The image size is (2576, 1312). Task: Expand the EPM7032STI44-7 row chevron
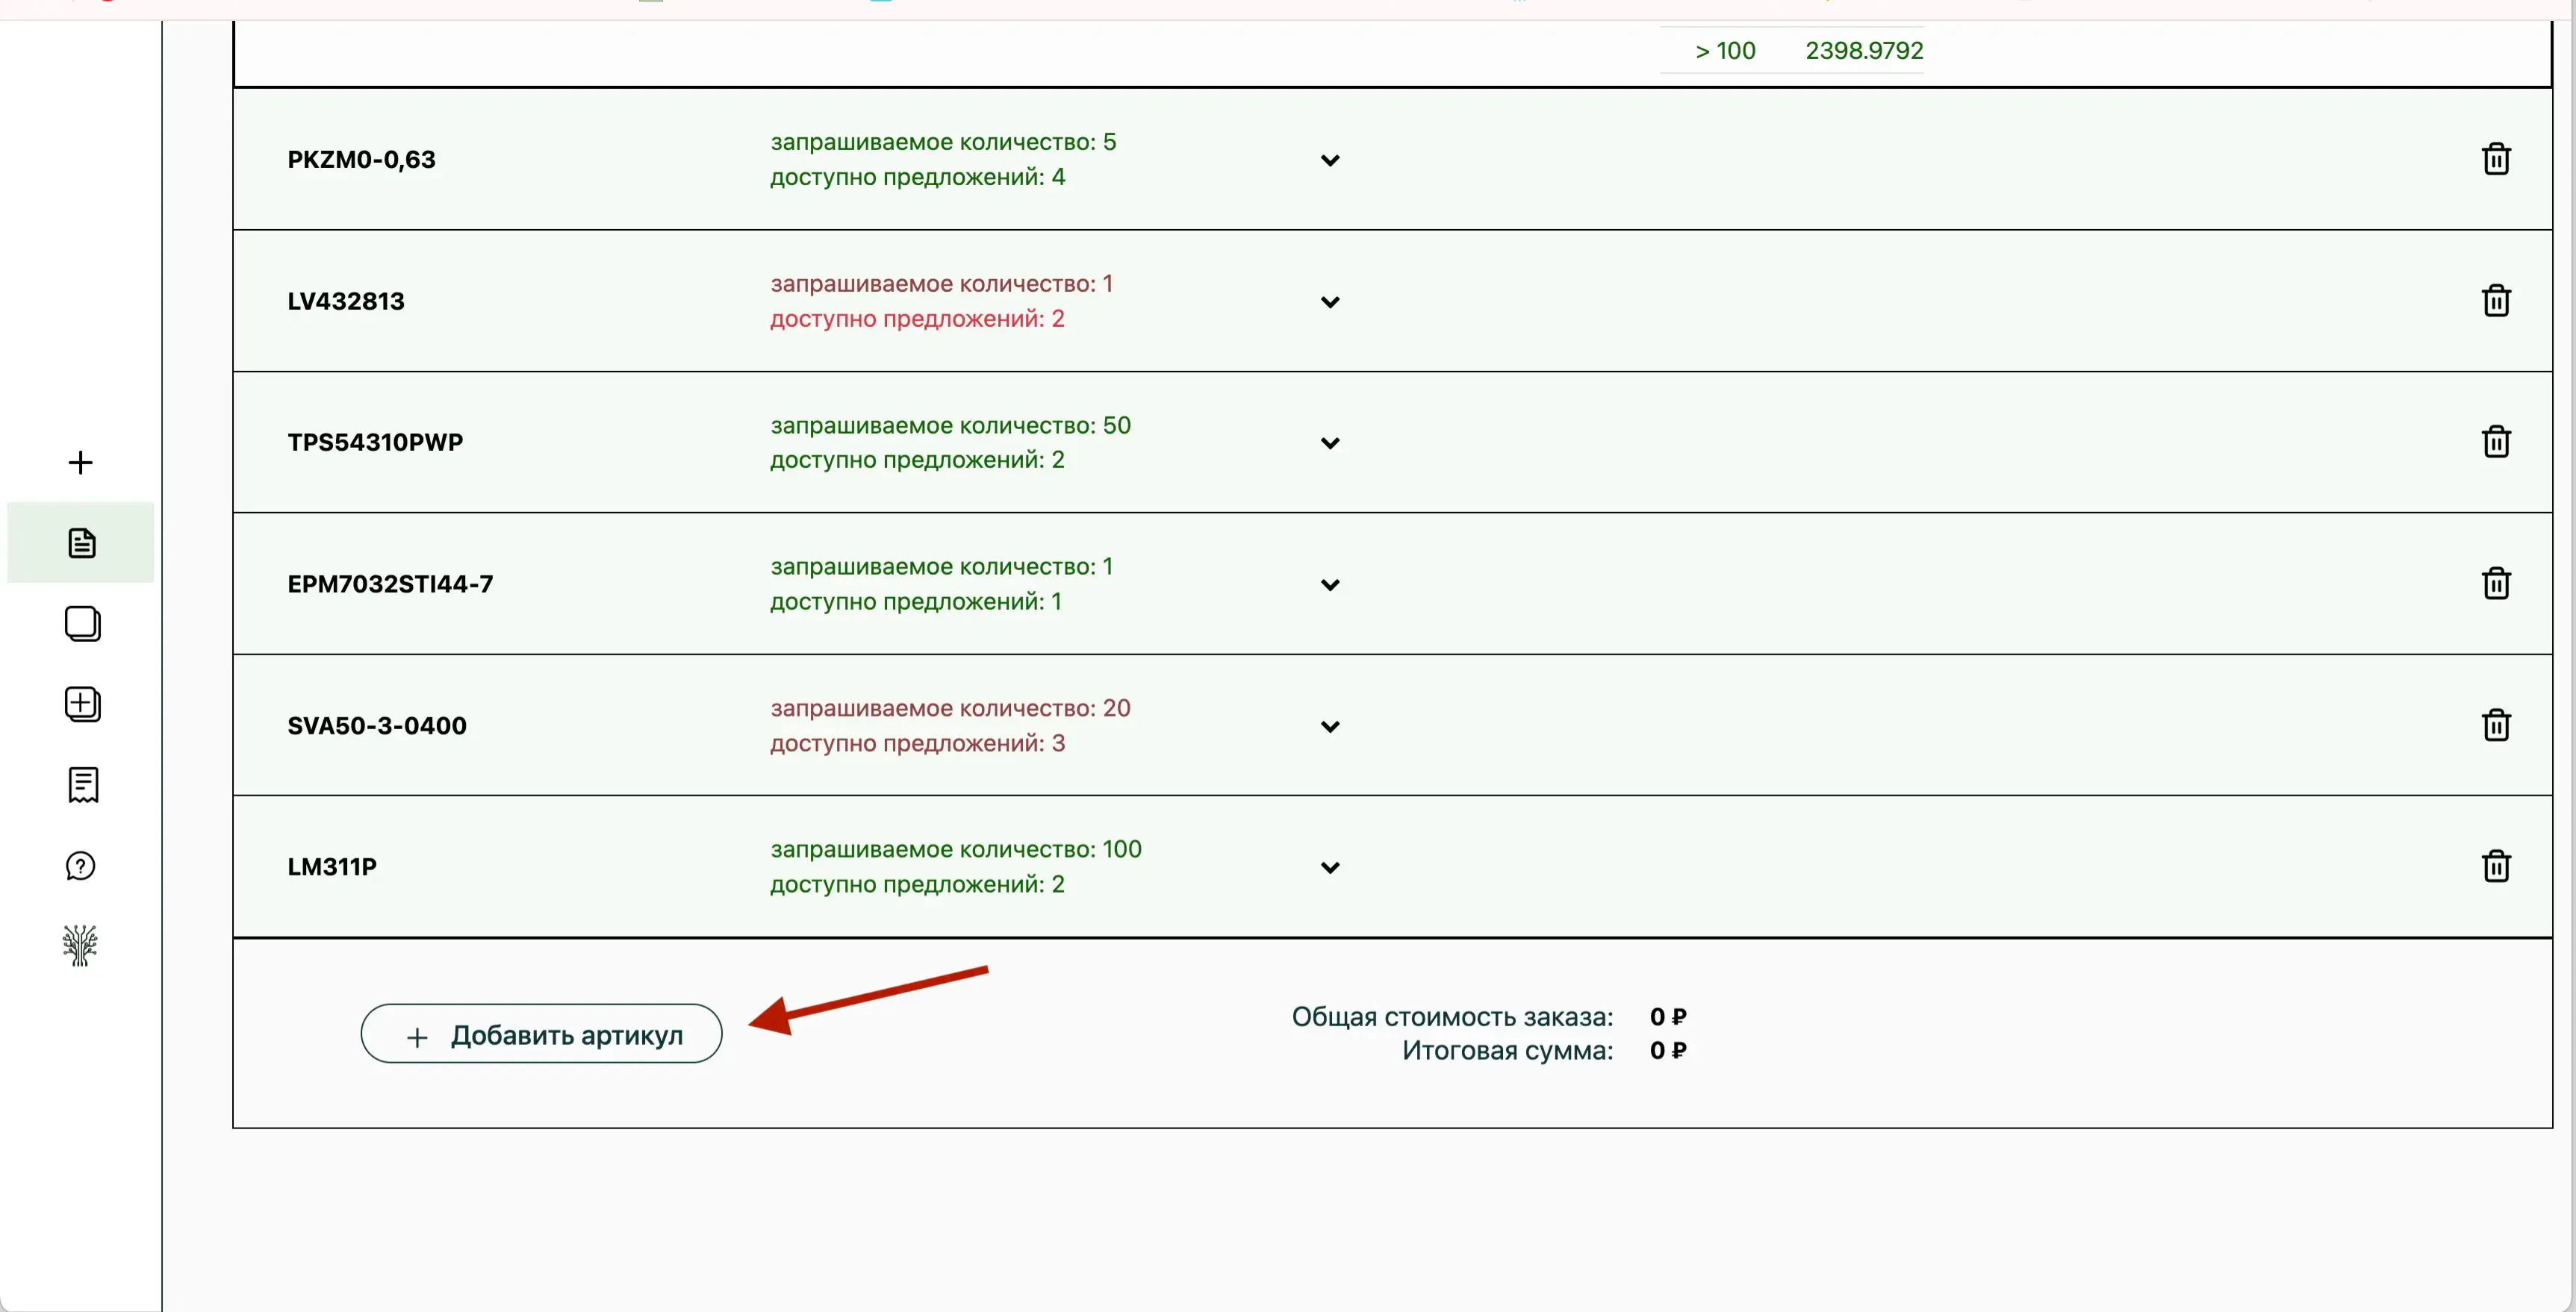[x=1329, y=586]
